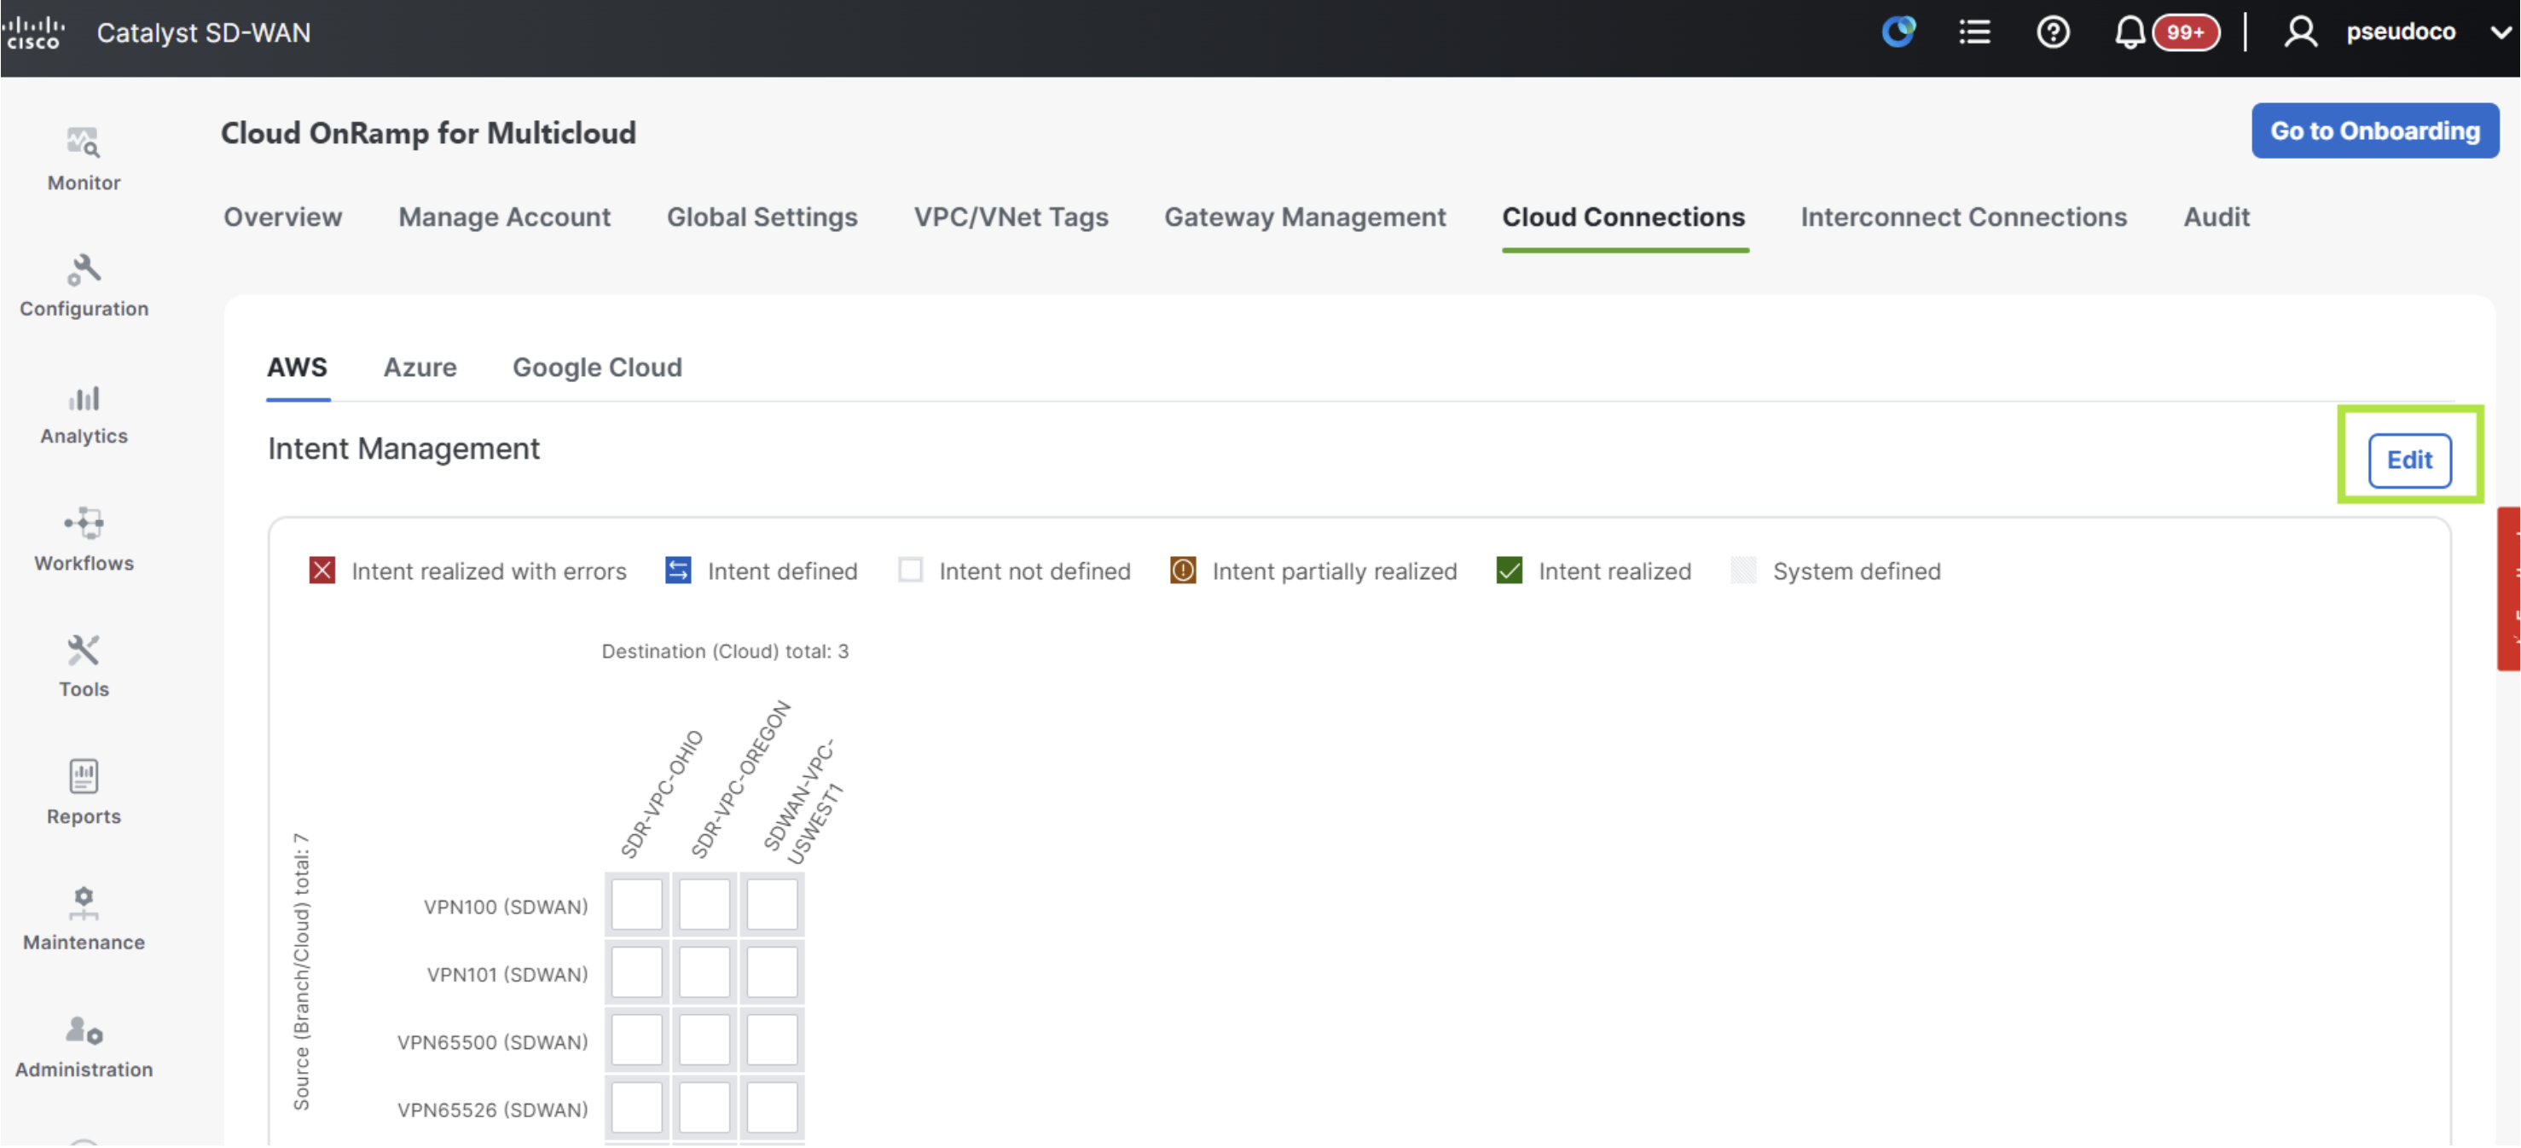Image resolution: width=2521 pixels, height=1148 pixels.
Task: Click the Edit button for Intent Management
Action: pos(2408,460)
